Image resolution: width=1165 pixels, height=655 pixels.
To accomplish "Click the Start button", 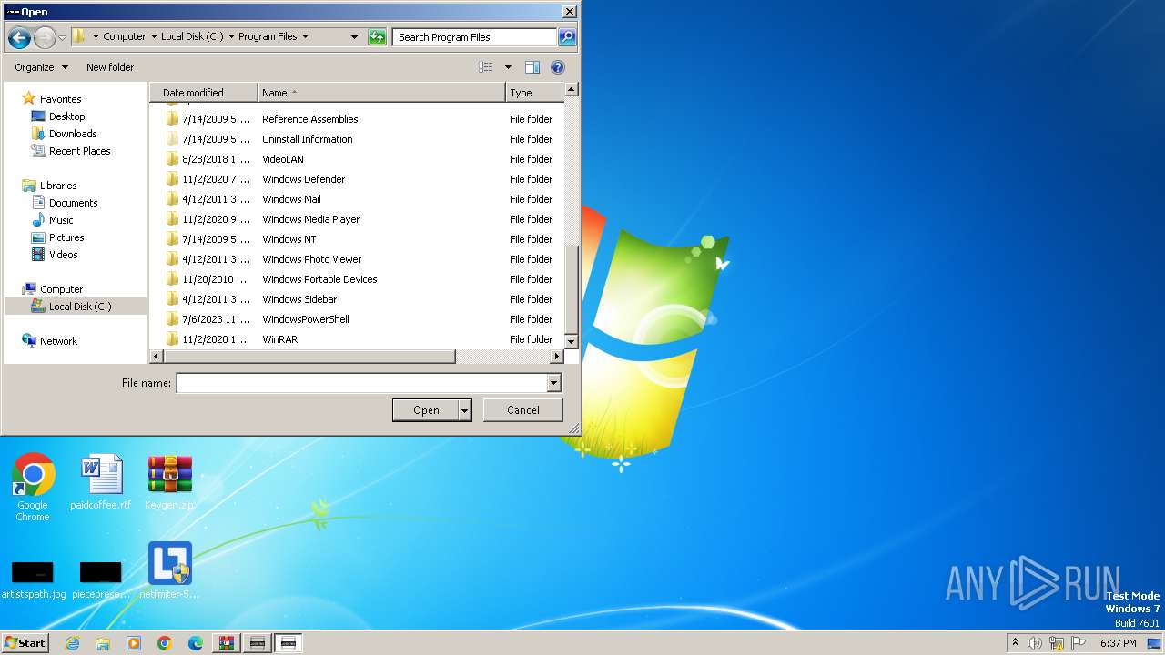I will click(25, 643).
